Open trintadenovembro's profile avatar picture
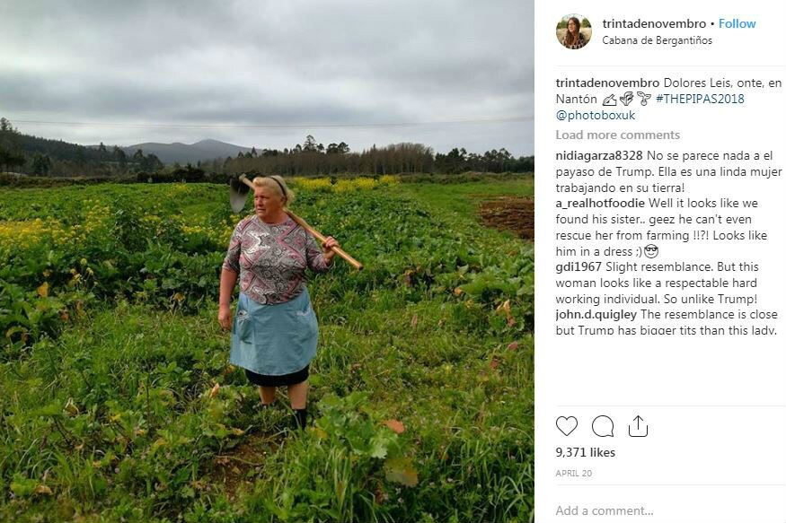The height and width of the screenshot is (523, 786). click(574, 31)
